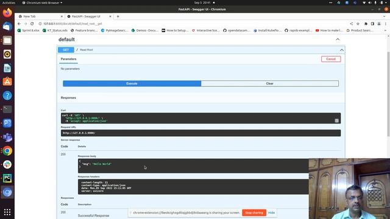The height and width of the screenshot is (219, 390).
Task: Cancel the try-it-out mode
Action: click(x=331, y=59)
